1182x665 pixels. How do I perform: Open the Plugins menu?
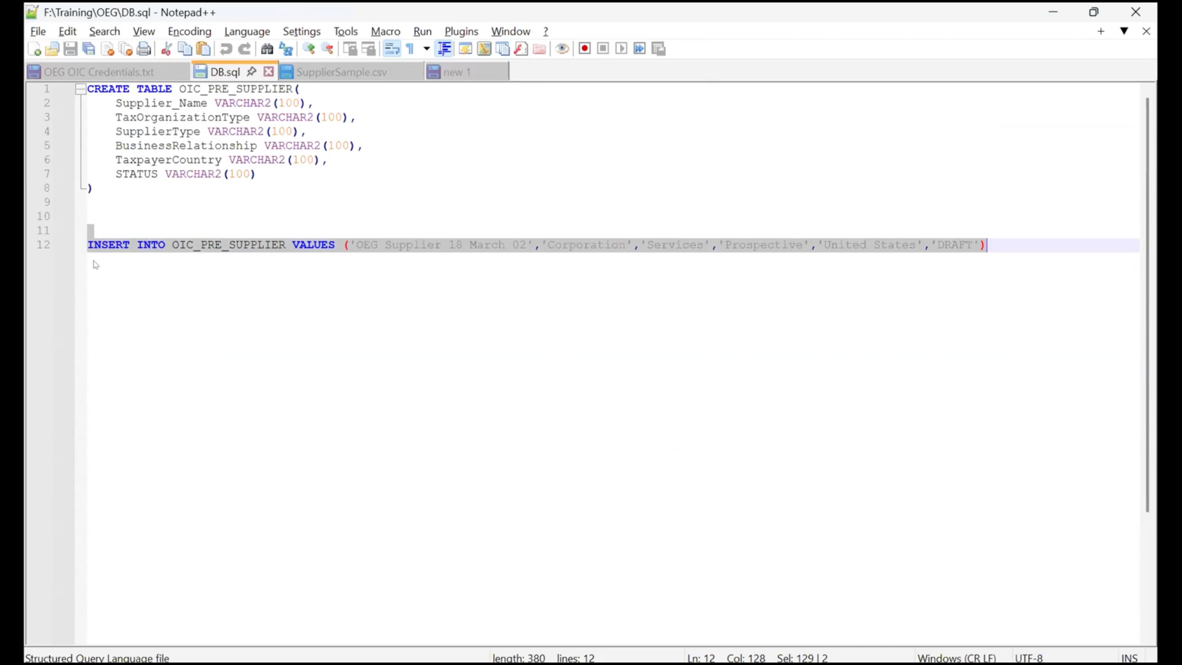[462, 31]
